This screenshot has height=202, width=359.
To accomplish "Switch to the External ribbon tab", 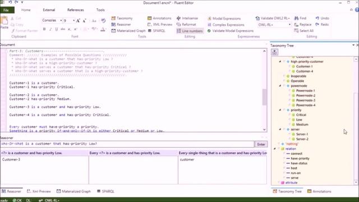I will point(49,10).
